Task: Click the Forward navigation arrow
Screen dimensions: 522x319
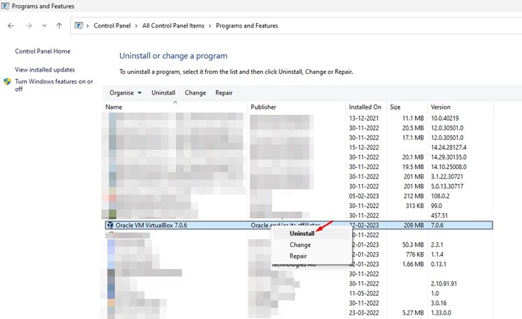Action: pos(28,25)
